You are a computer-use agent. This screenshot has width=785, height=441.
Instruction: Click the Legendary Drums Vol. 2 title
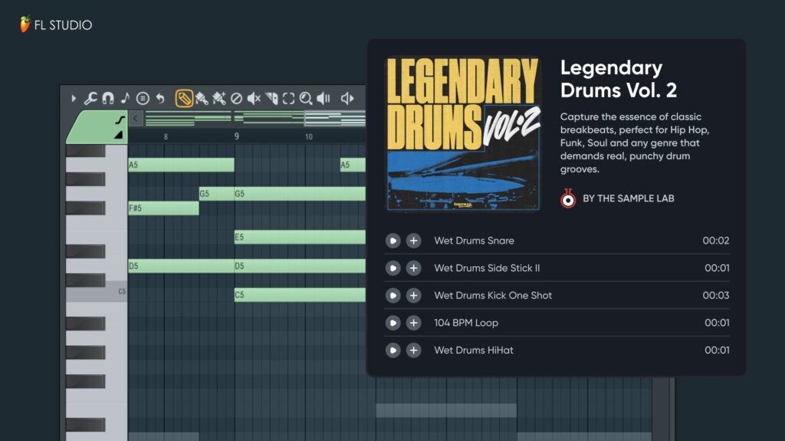coord(619,79)
